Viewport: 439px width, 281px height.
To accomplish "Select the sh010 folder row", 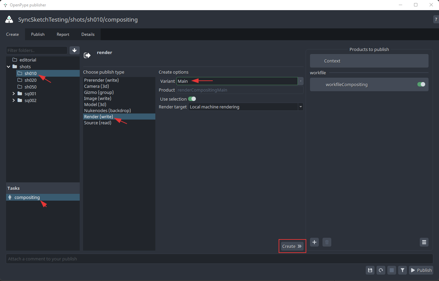I will click(48, 73).
